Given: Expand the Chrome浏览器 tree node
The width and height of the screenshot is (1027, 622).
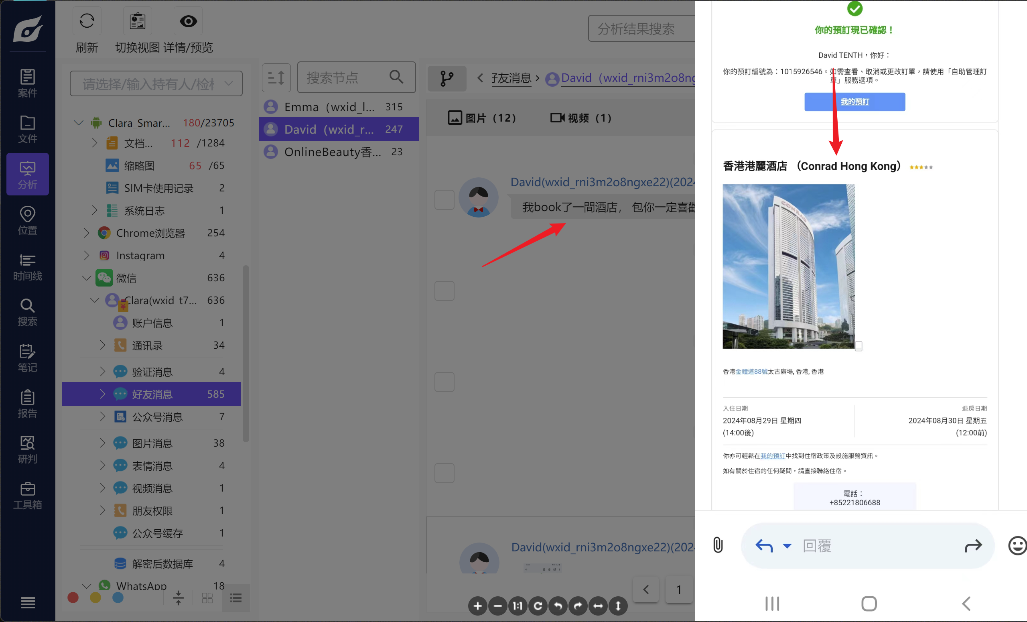Looking at the screenshot, I should coord(86,233).
